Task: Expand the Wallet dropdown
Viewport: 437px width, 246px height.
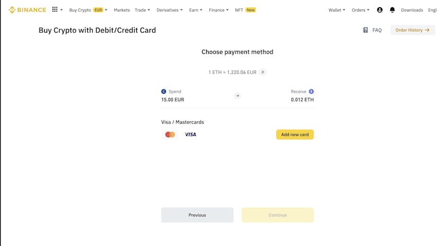Action: click(337, 10)
